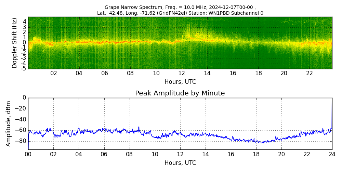
Task: Click the Peak Amplitude by Minute title
Action: click(180, 93)
